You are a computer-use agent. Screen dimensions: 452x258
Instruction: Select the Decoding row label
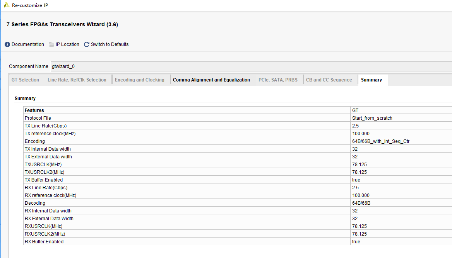click(x=35, y=204)
